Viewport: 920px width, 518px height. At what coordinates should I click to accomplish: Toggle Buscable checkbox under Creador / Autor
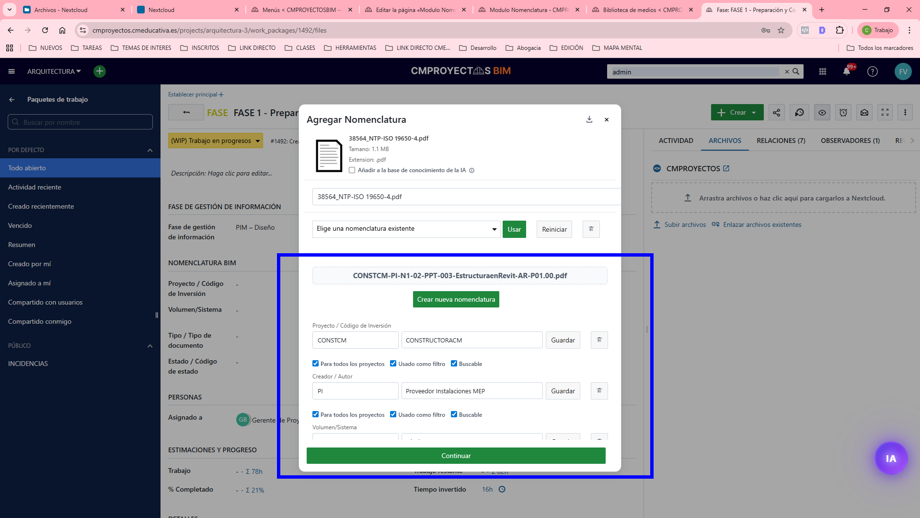pos(454,414)
